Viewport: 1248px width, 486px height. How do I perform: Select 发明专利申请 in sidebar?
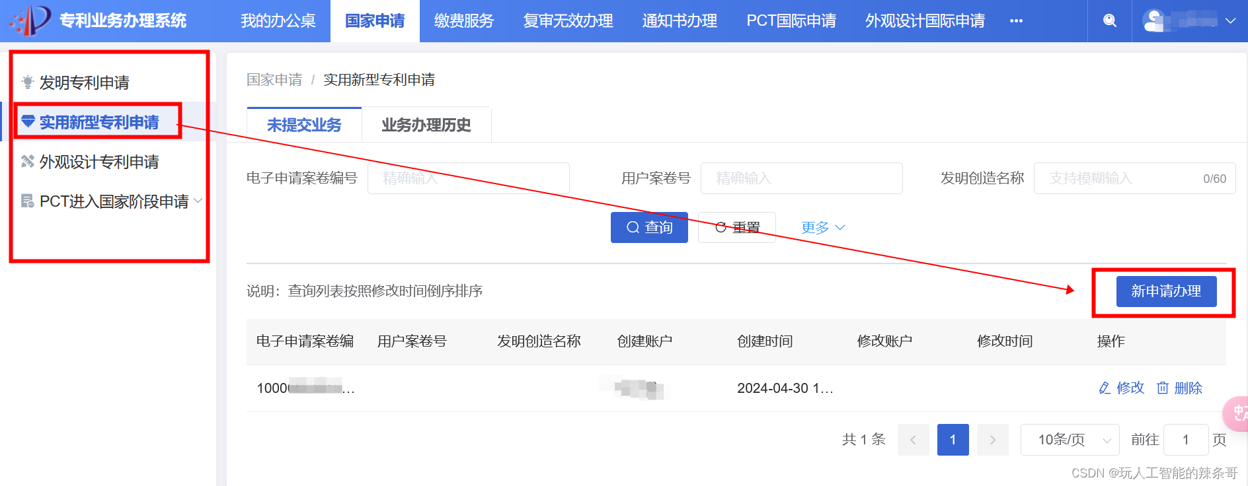pyautogui.click(x=84, y=83)
